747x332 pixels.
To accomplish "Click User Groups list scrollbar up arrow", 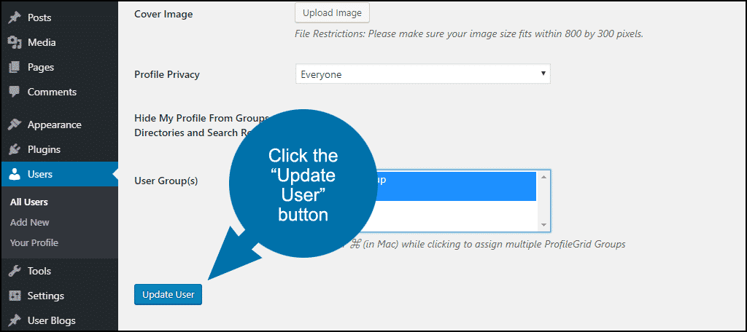I will tap(543, 177).
